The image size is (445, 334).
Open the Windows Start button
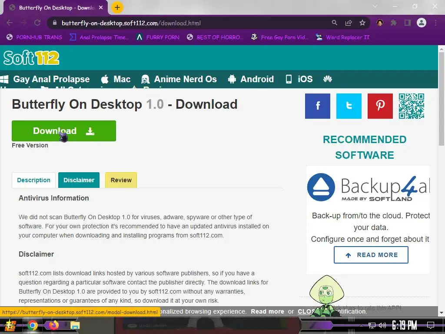pos(10,325)
